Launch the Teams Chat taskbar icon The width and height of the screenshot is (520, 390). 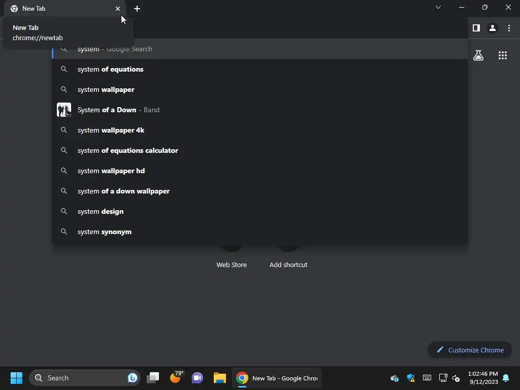198,378
